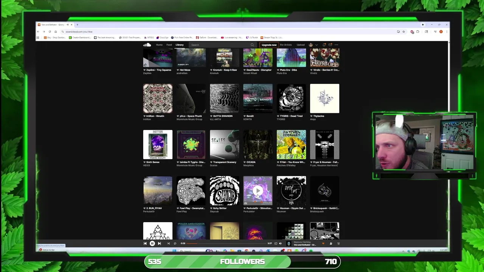Open the Wormhole Music Group link under phLo
Image resolution: width=484 pixels, height=272 pixels.
click(x=189, y=119)
